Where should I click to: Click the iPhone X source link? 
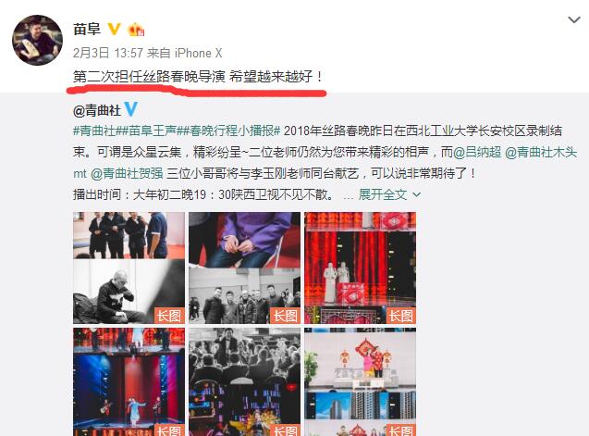(198, 53)
